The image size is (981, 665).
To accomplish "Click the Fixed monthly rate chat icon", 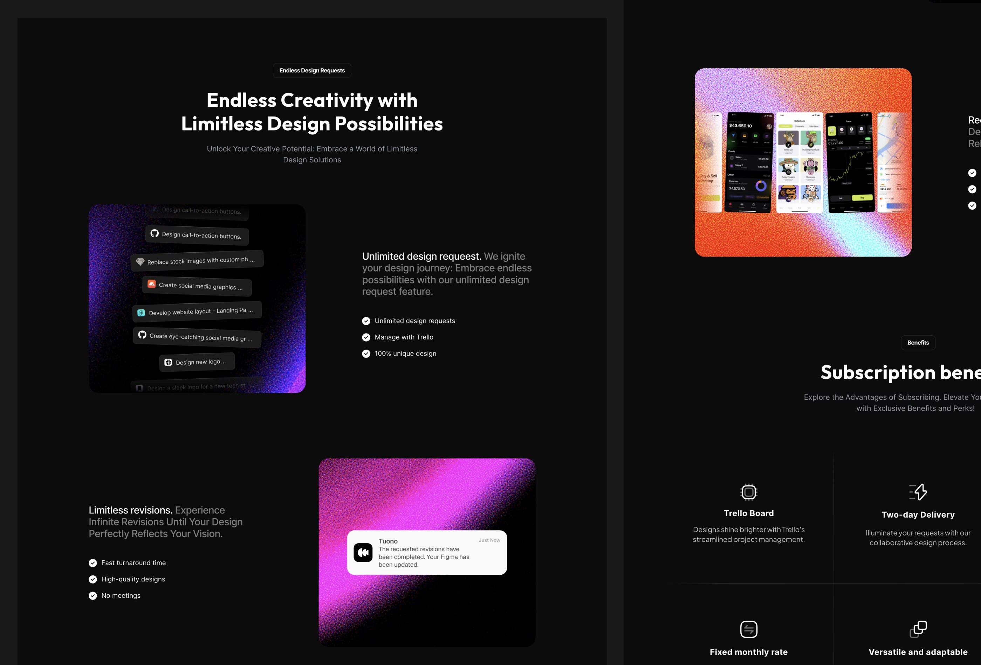I will coord(749,629).
